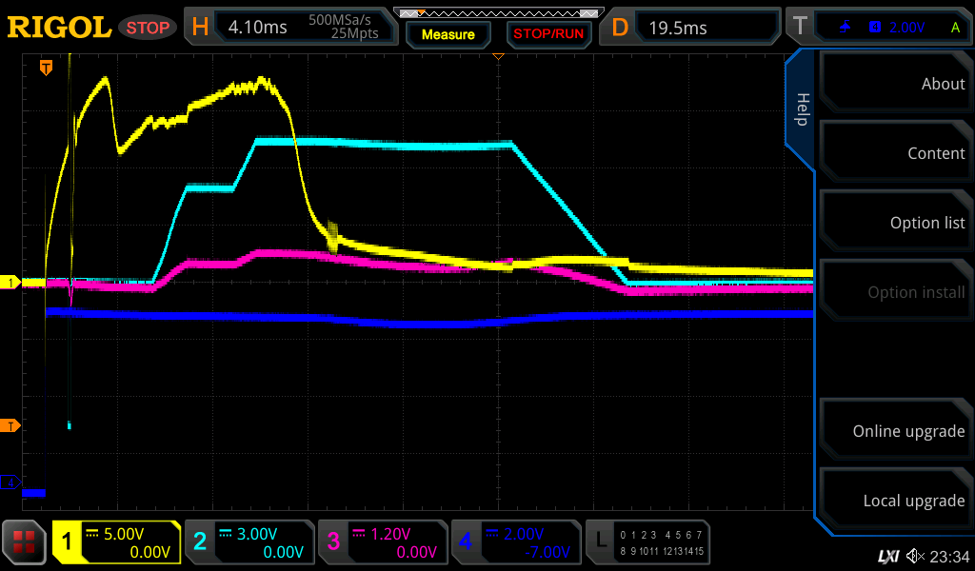Select About in the Help menu

(895, 84)
